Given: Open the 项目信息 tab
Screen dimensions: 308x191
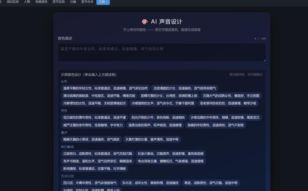Looking at the screenshot, I should point(13,2).
